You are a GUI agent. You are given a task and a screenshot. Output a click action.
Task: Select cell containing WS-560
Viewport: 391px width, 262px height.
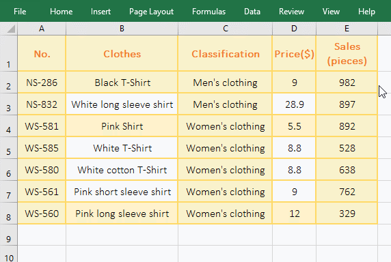point(42,214)
